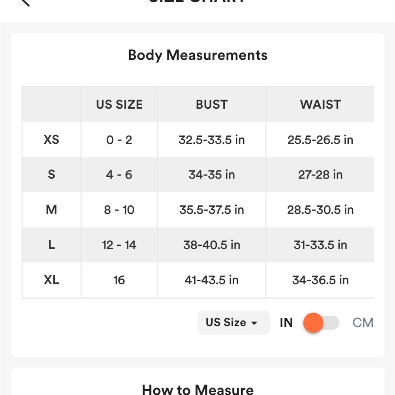Click the dropdown arrow beside US Size

click(x=254, y=323)
